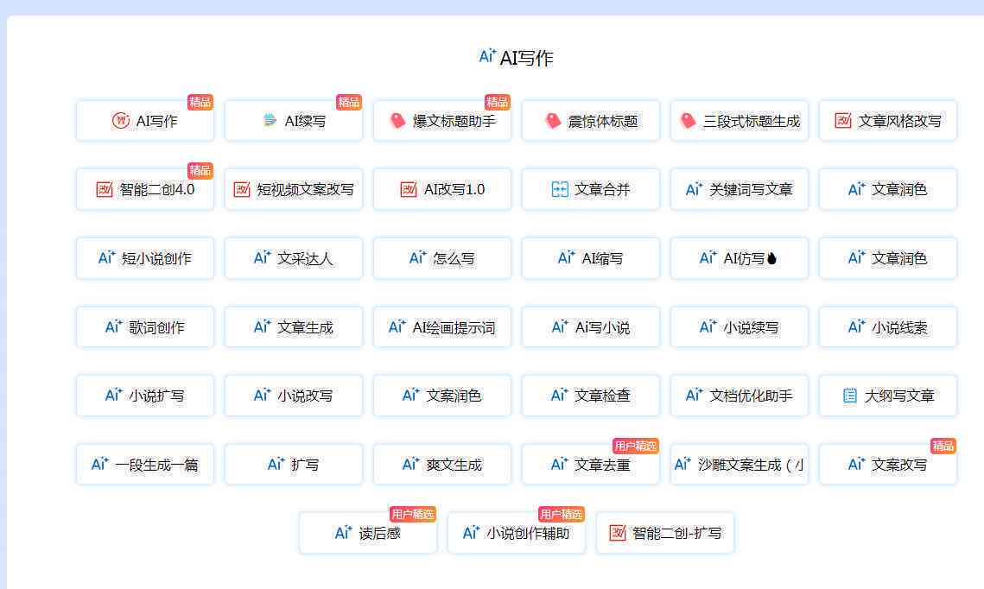Image resolution: width=984 pixels, height=589 pixels.
Task: Click the 改 icon beside AI改写1.0
Action: tap(409, 189)
